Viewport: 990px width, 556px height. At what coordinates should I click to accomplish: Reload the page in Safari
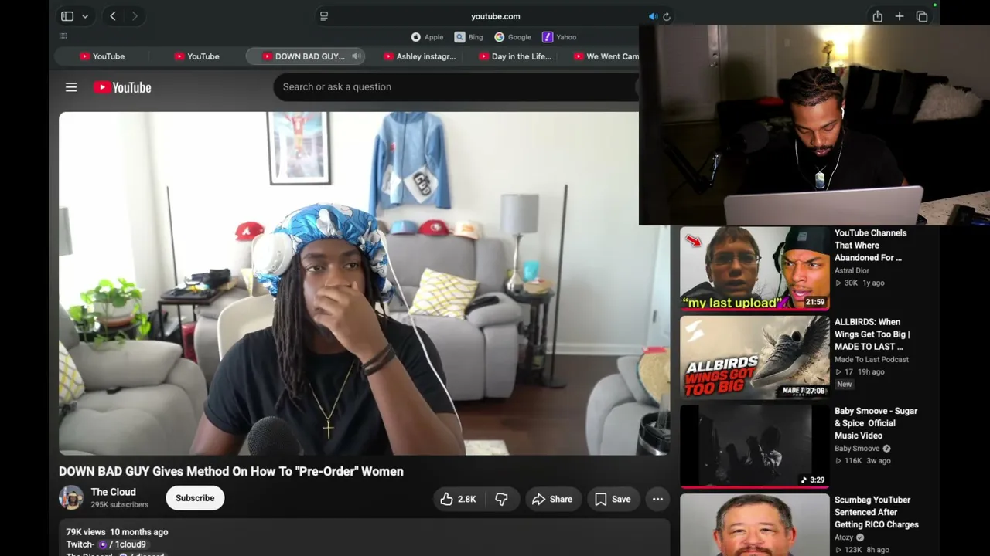pos(667,16)
